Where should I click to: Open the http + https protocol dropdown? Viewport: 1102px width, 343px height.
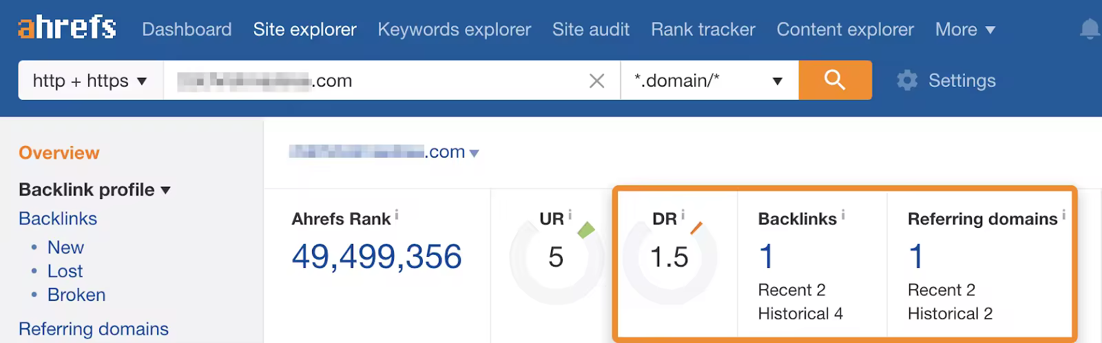pos(90,81)
